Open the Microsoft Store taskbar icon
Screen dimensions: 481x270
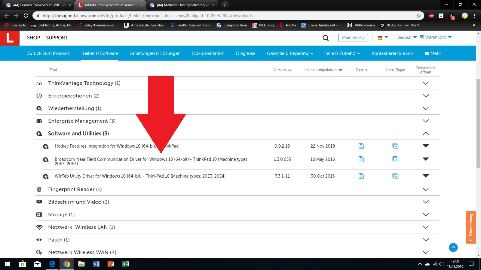pos(23,264)
